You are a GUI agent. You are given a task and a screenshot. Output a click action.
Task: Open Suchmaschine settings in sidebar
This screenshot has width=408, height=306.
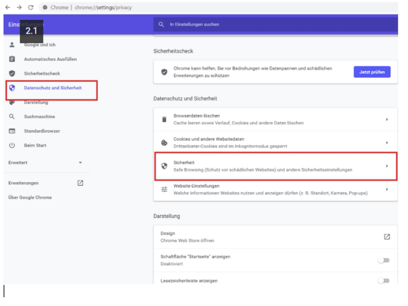(x=39, y=117)
